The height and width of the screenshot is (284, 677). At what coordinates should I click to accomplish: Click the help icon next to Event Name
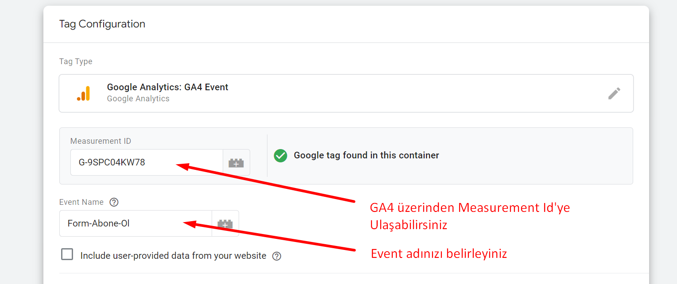tap(114, 202)
